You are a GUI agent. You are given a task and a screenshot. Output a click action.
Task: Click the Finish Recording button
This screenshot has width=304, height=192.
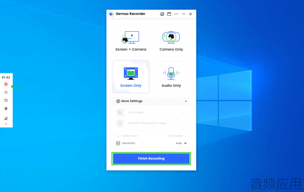click(x=151, y=159)
